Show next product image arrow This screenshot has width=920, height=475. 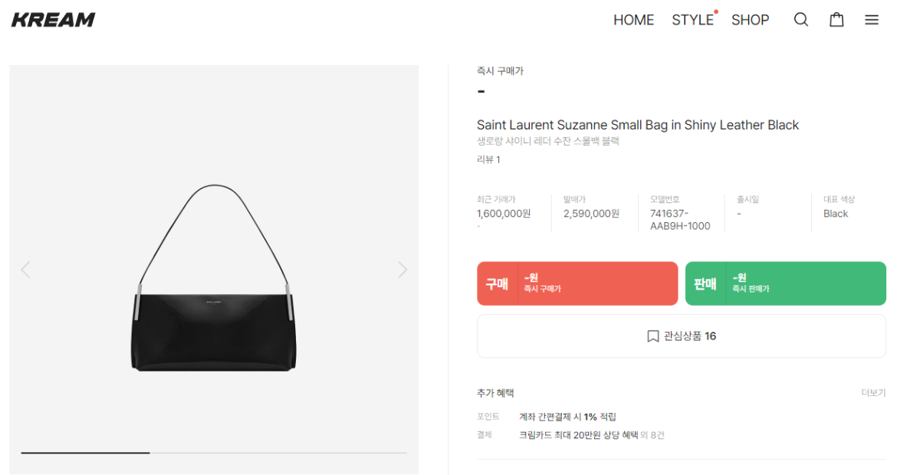coord(402,270)
